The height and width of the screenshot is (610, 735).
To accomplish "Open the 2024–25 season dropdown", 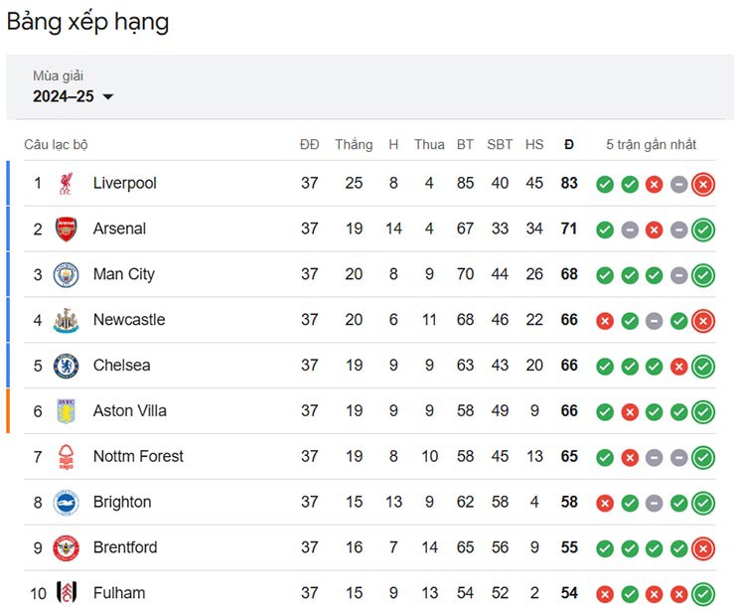I will click(x=73, y=96).
